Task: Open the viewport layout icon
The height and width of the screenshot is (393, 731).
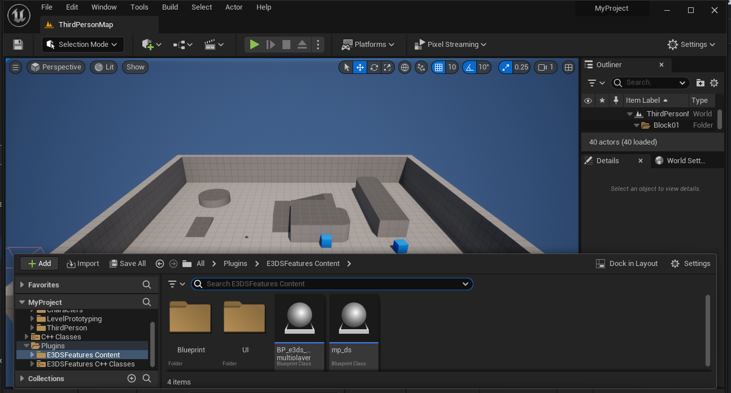Action: (569, 67)
